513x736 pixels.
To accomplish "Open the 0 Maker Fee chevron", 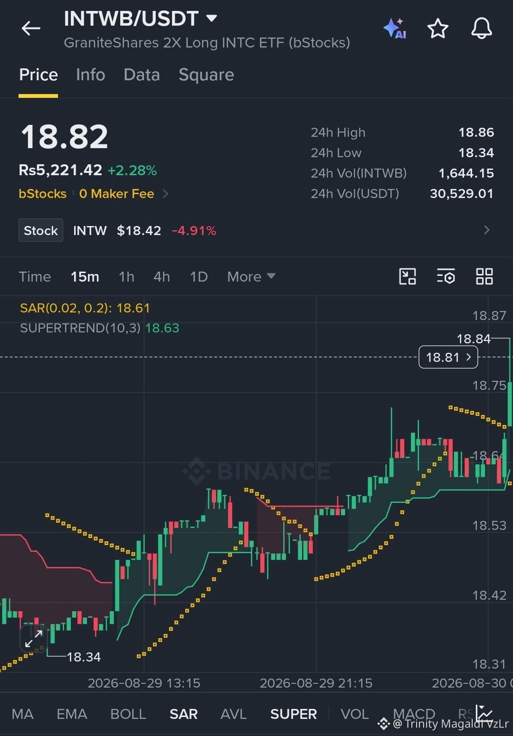I will 165,194.
